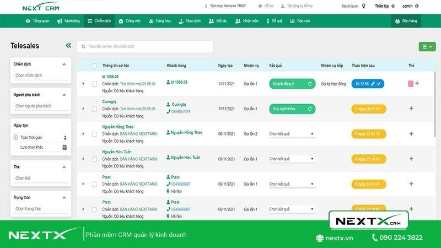The width and height of the screenshot is (441, 248).
Task: Click the 'Chọn trạng thái' input field
Action: pos(41,209)
